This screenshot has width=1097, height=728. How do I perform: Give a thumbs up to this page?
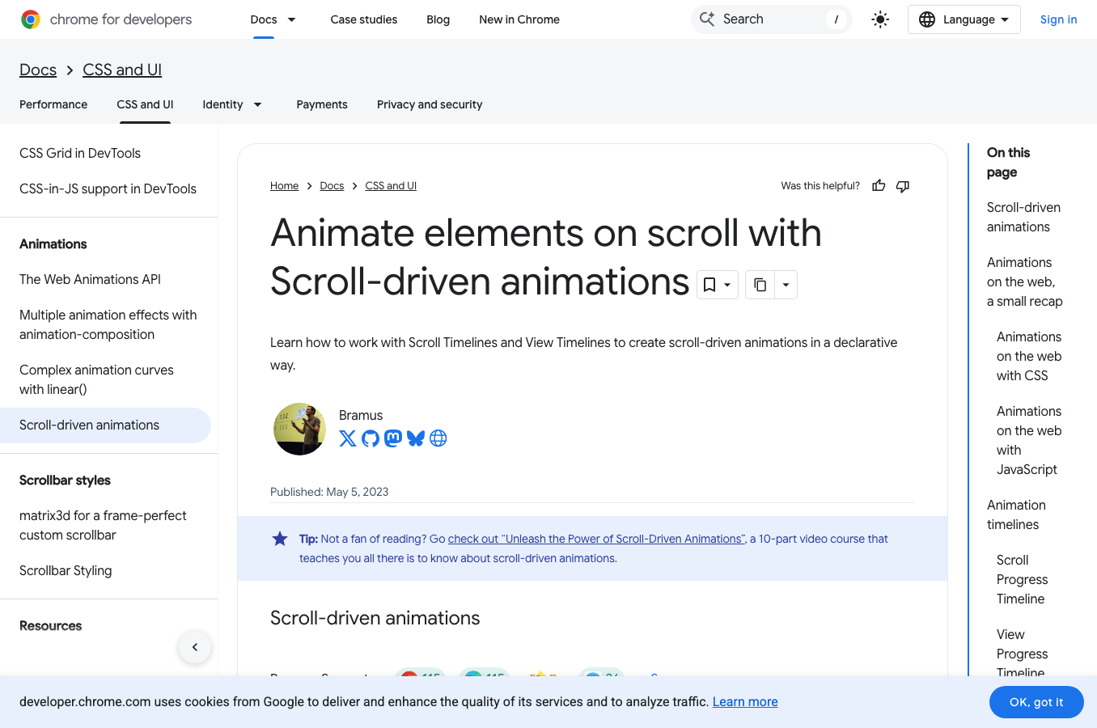pyautogui.click(x=879, y=186)
